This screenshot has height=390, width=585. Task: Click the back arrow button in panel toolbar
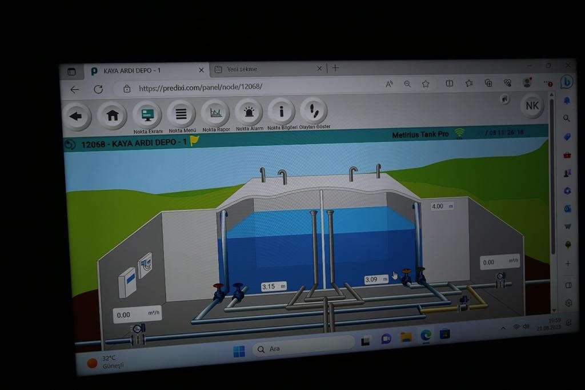coord(76,116)
